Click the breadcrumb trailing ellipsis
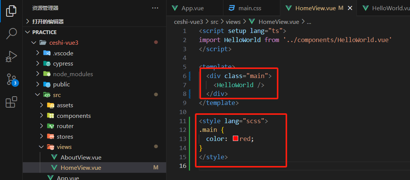The height and width of the screenshot is (180, 410). [309, 22]
